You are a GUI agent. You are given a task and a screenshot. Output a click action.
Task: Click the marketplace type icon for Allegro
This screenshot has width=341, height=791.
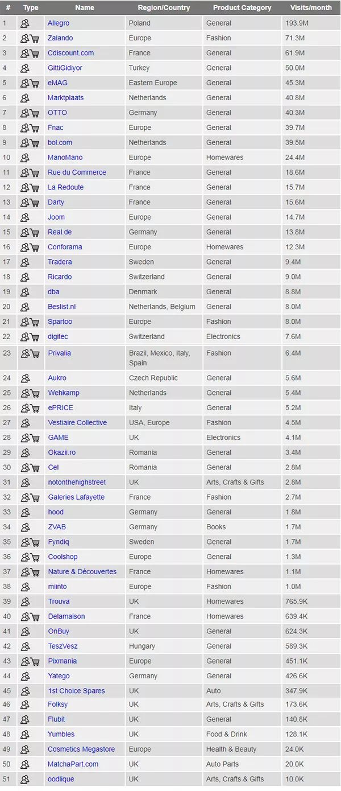[24, 23]
